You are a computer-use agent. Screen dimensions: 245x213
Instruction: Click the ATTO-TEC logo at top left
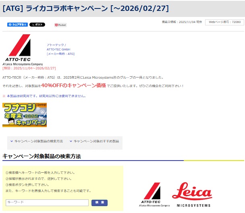pos(22,50)
